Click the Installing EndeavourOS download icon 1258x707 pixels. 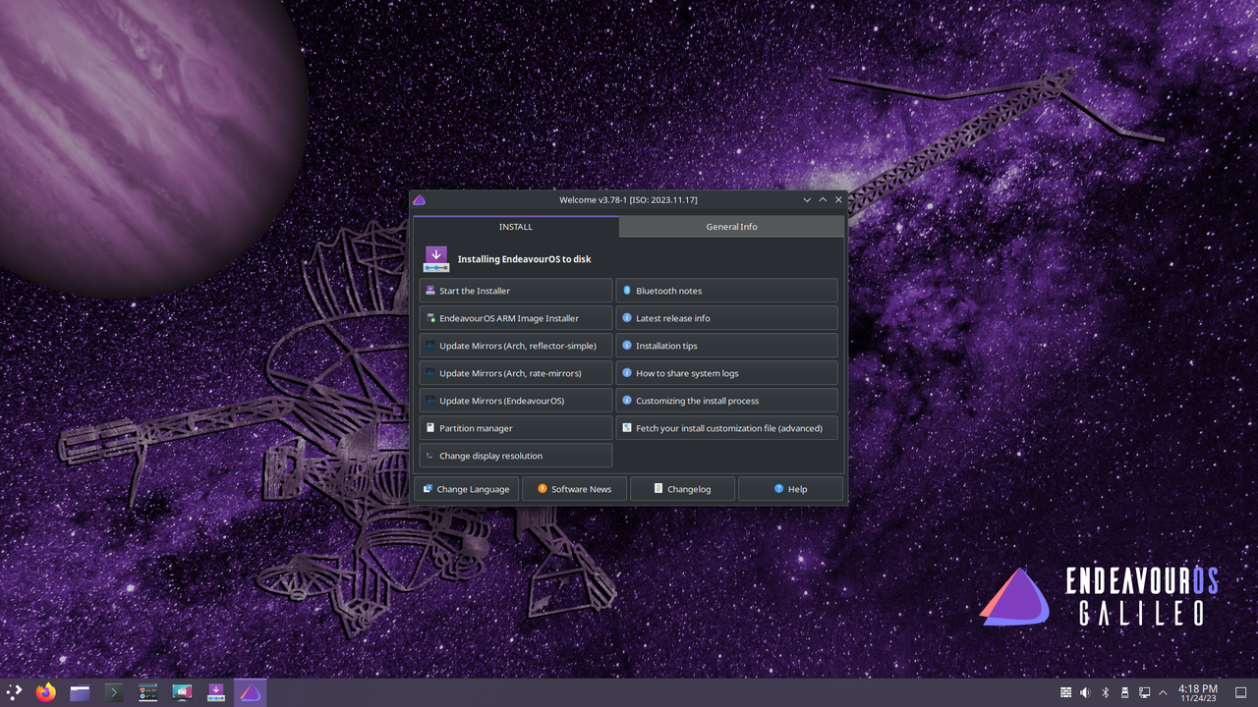pyautogui.click(x=436, y=259)
